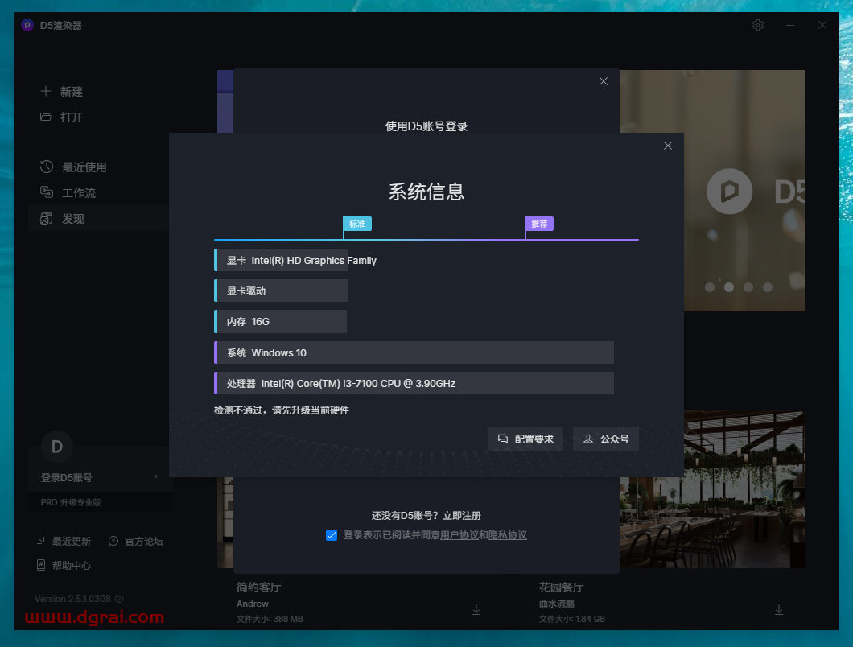Open 帮助中心 link
Image resolution: width=853 pixels, height=647 pixels.
point(64,565)
